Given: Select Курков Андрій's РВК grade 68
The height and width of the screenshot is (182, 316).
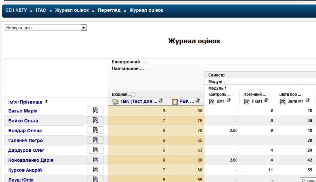Looking at the screenshot, I should [x=200, y=170].
